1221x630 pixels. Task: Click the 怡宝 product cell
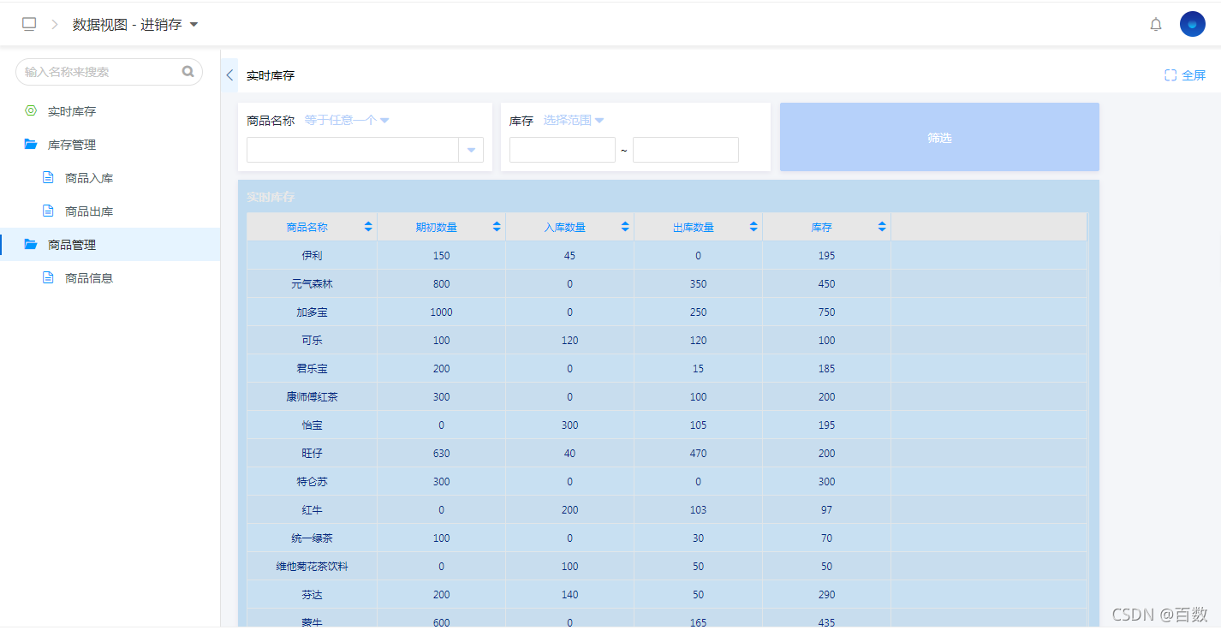click(x=312, y=425)
